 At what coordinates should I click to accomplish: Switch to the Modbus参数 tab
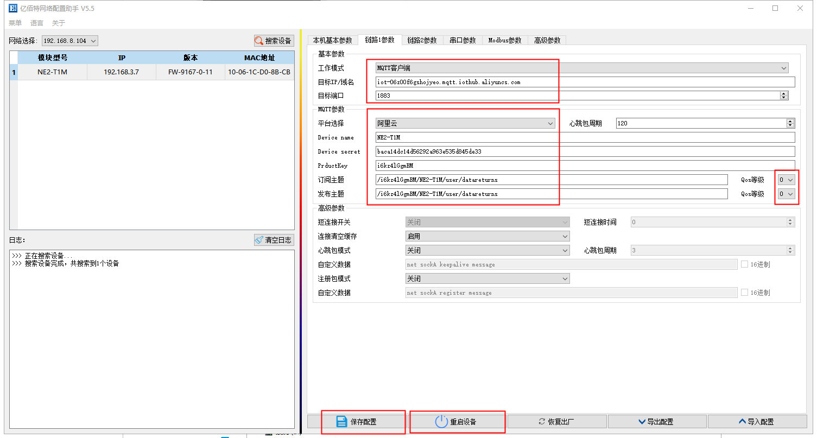pos(504,40)
